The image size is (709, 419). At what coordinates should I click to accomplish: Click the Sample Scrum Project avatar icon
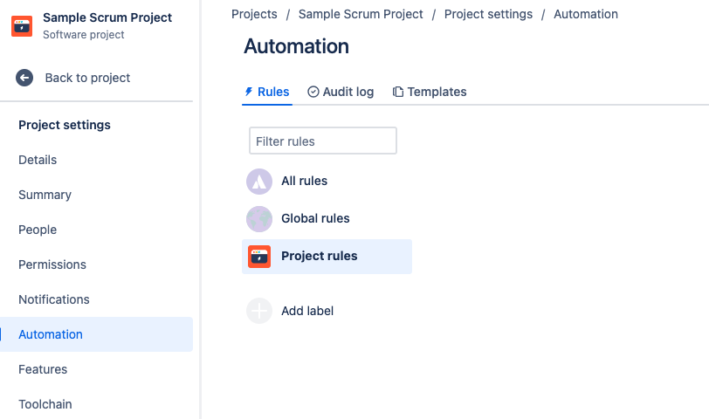click(22, 26)
